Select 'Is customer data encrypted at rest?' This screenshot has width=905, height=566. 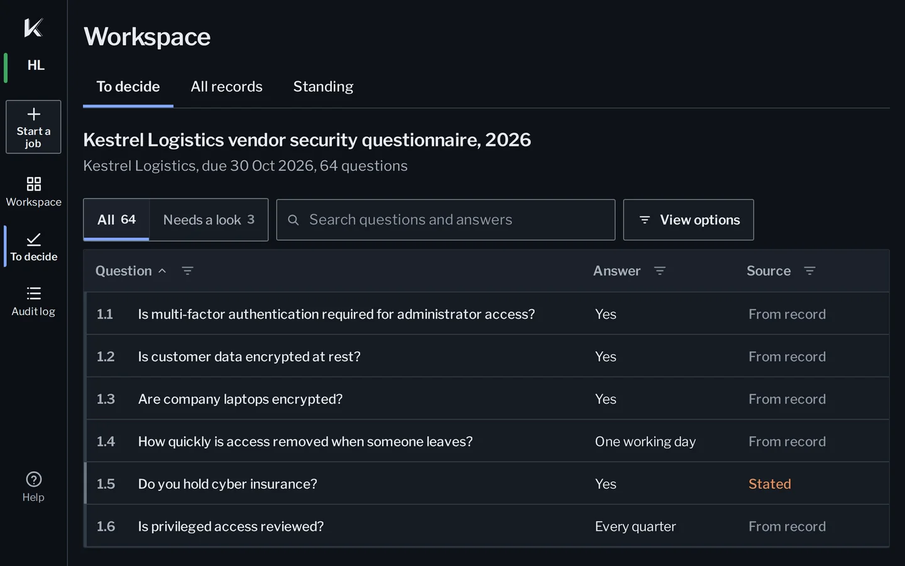tap(487, 357)
